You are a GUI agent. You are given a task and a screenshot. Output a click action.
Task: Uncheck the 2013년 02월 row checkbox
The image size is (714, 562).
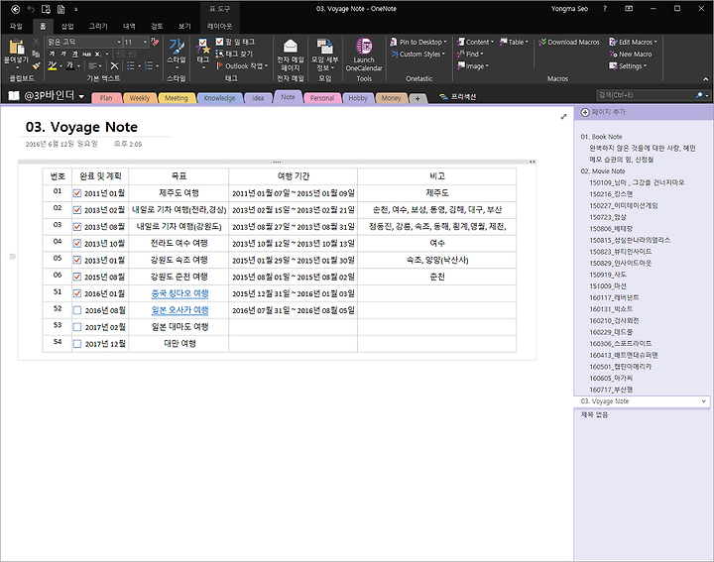[x=77, y=210]
